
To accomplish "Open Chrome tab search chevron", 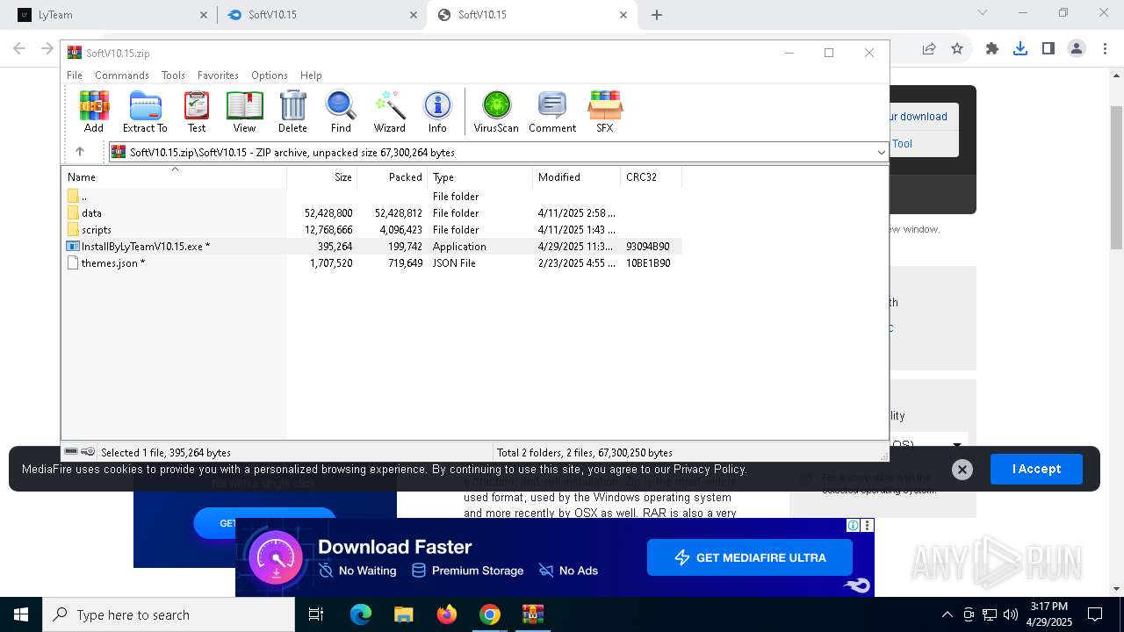I will 983,13.
